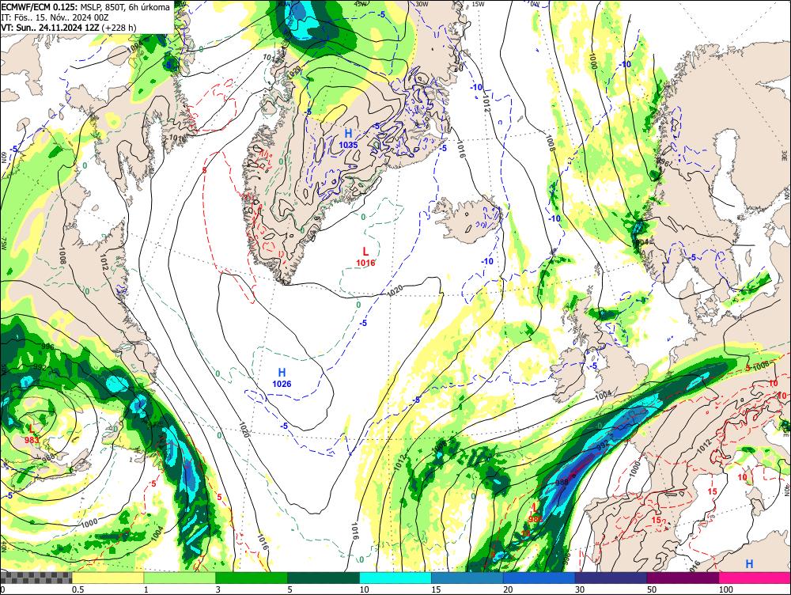
Task: Click the "(+228 h)" forecast lead text
Action: (119, 27)
